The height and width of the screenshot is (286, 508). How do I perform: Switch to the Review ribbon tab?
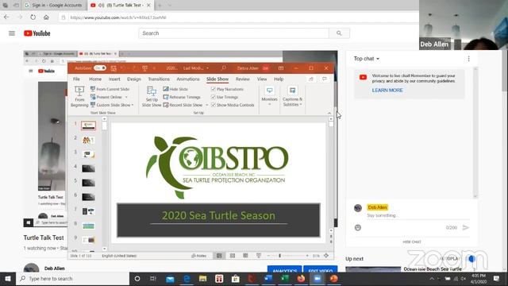[x=242, y=79]
